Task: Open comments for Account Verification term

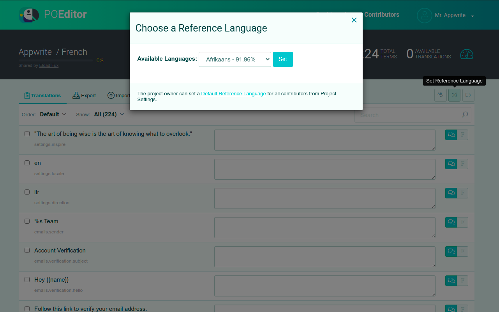Action: 451,251
